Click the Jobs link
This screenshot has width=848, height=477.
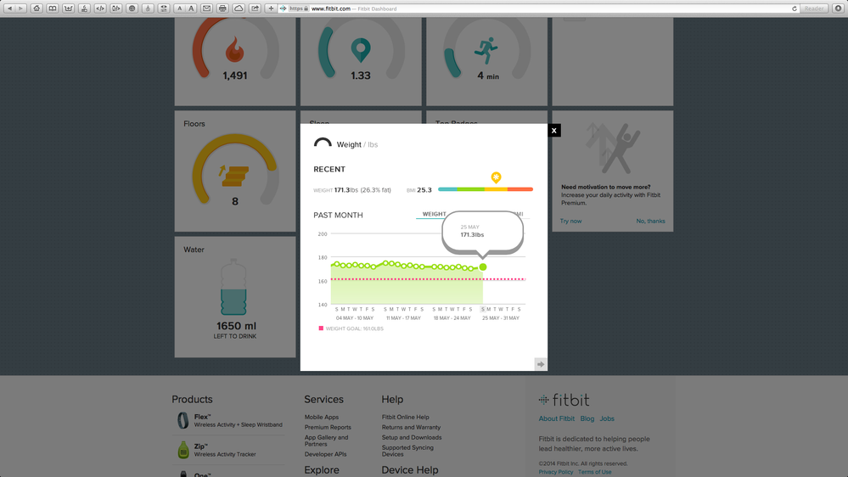tap(607, 418)
